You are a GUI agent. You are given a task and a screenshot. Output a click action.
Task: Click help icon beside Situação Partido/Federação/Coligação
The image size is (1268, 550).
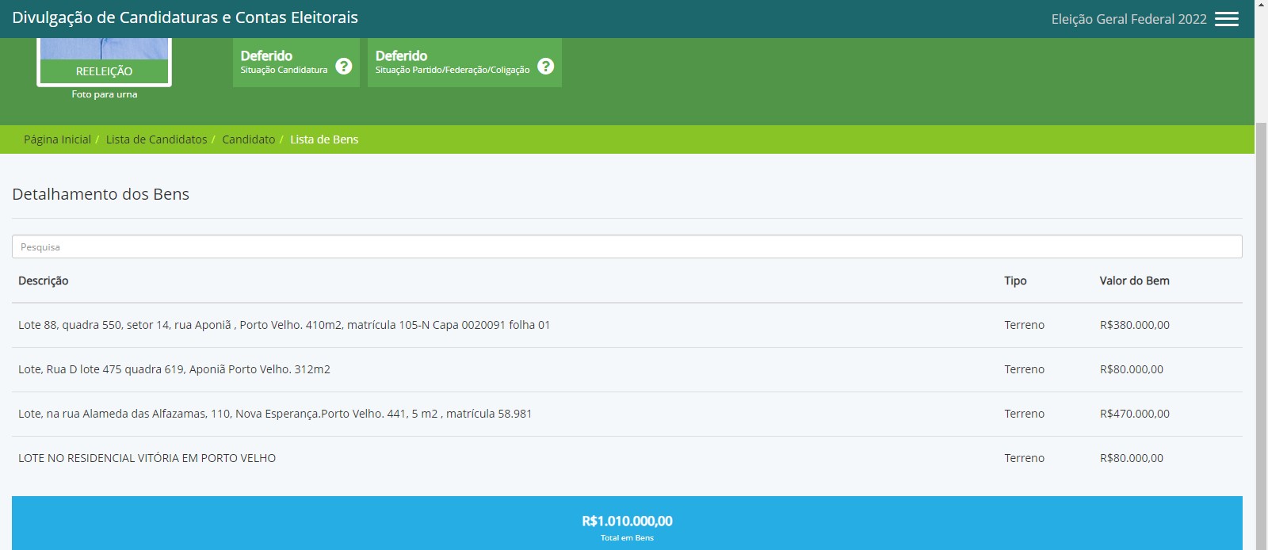(x=545, y=66)
